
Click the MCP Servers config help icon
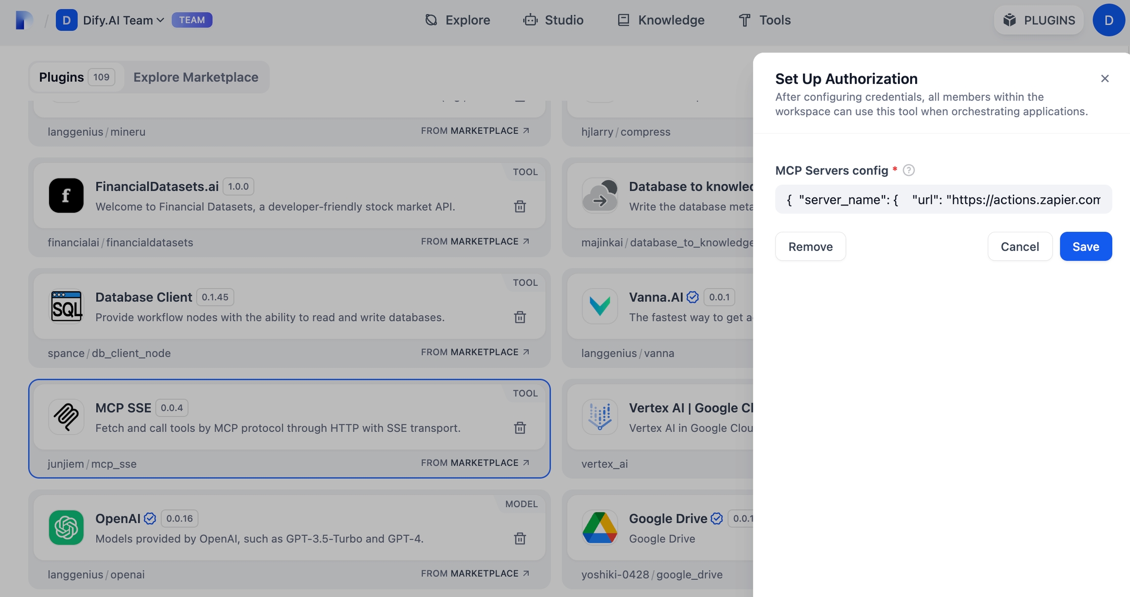(908, 170)
